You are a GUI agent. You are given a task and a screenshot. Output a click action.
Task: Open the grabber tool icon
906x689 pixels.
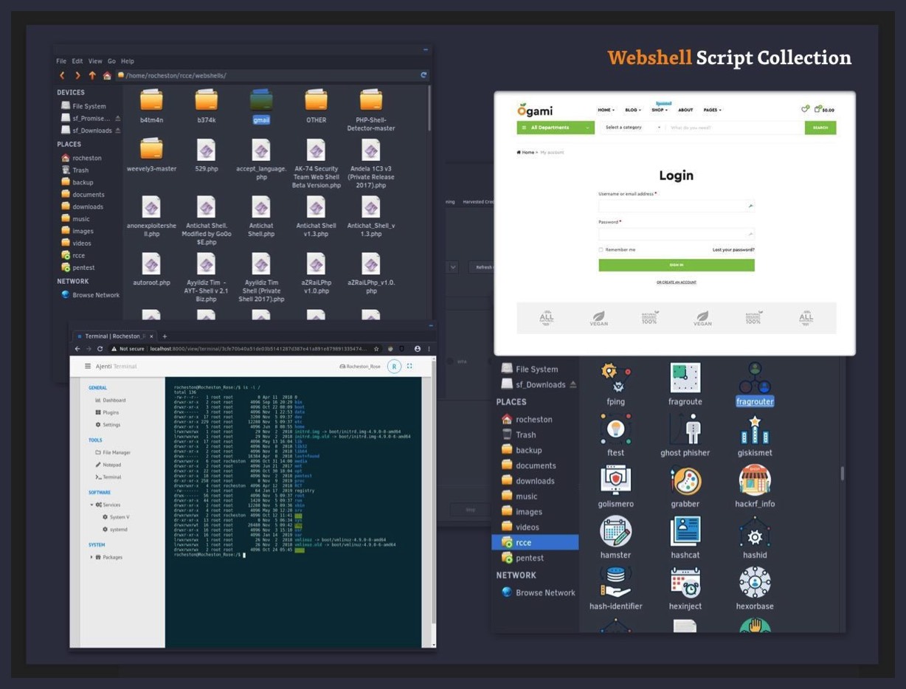click(x=685, y=480)
